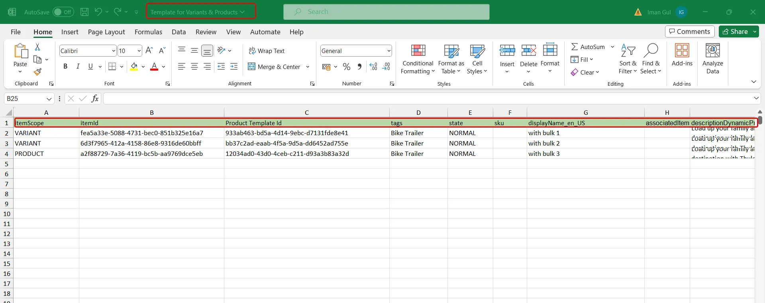Toggle Bold formatting

click(x=65, y=67)
